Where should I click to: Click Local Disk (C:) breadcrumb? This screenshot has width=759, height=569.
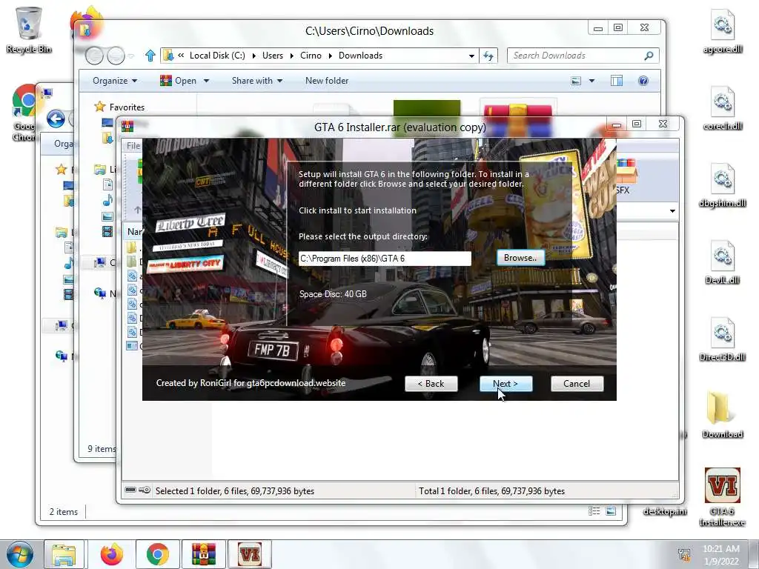tap(217, 56)
